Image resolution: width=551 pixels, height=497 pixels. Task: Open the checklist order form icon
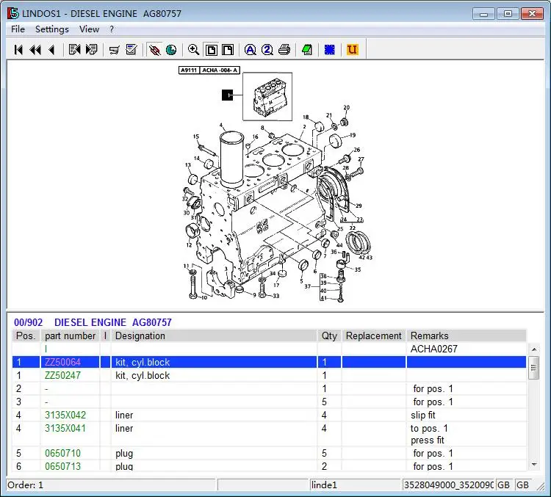[x=132, y=50]
